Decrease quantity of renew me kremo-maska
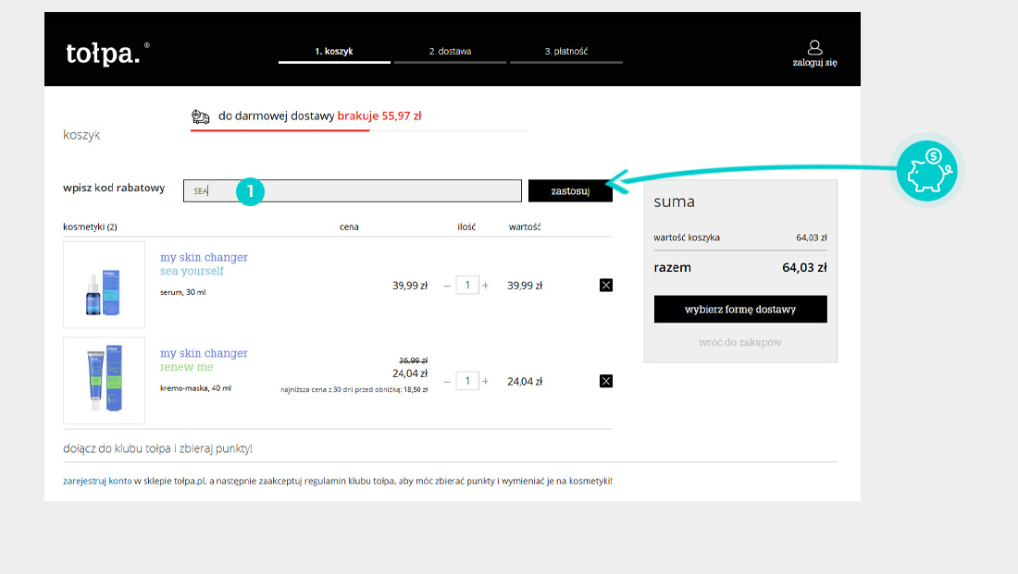Screen dimensions: 1018x574 coord(447,382)
